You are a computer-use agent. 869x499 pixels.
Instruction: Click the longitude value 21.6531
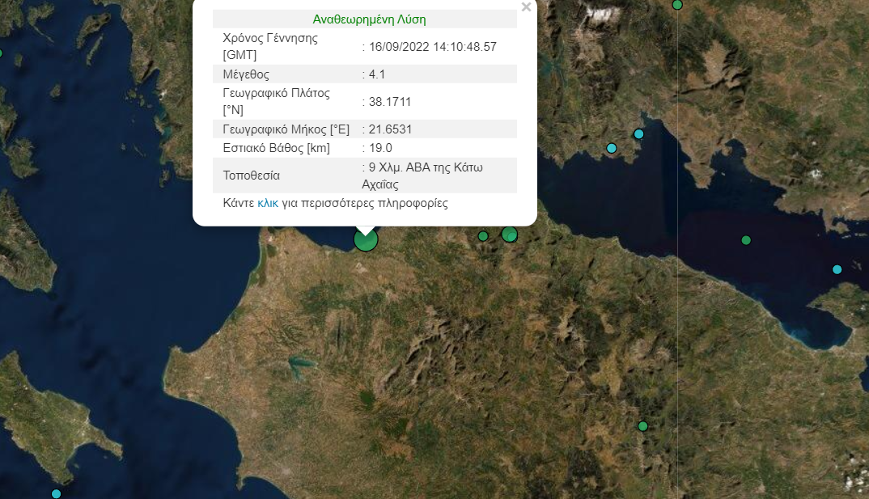(x=389, y=129)
